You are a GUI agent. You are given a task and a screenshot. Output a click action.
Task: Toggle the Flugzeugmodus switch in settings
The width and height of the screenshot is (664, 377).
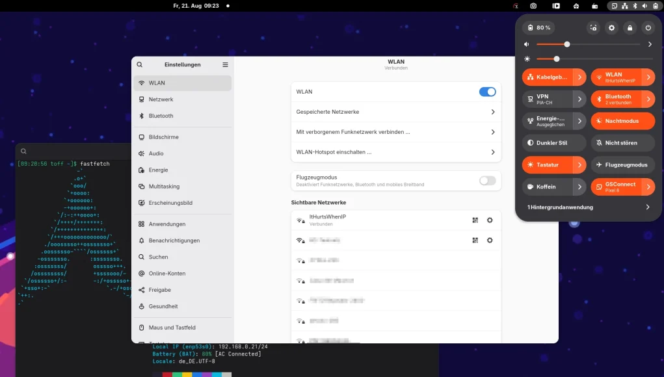pos(487,181)
